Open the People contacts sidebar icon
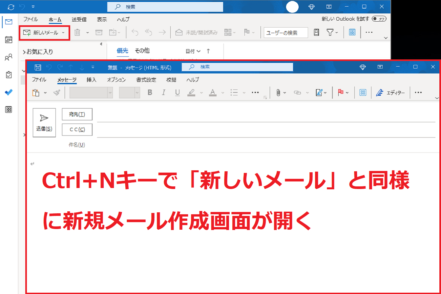Screen dimensions: 441x294 (9, 58)
